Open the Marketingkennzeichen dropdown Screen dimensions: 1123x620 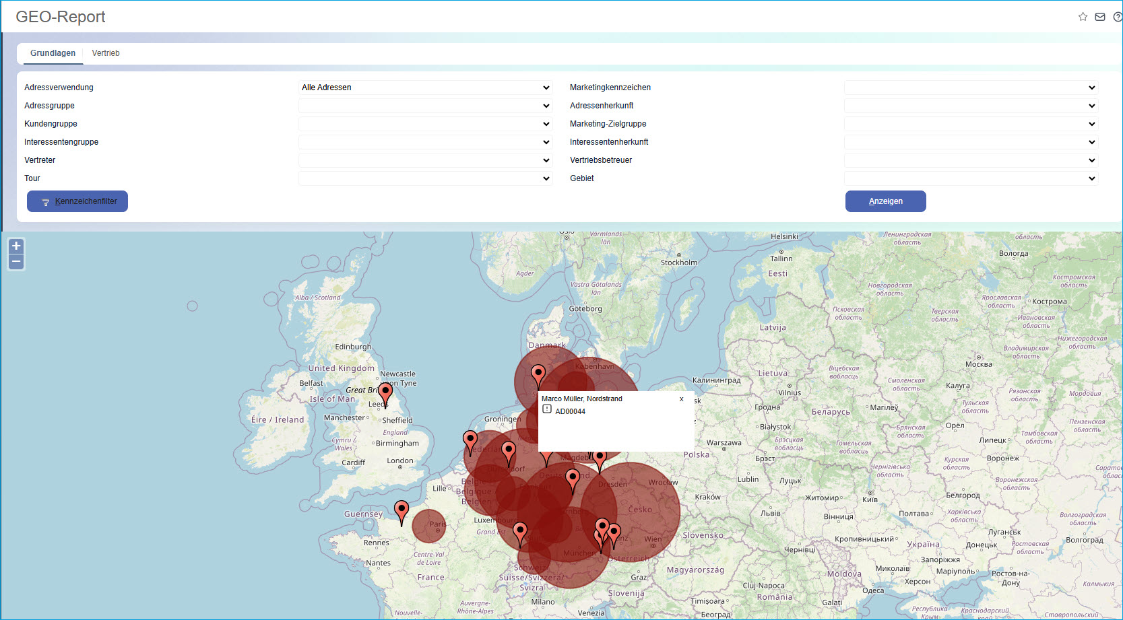pyautogui.click(x=971, y=88)
